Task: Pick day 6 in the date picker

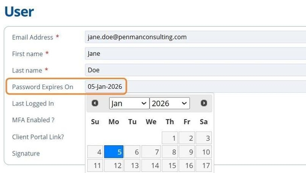Action: [132, 152]
